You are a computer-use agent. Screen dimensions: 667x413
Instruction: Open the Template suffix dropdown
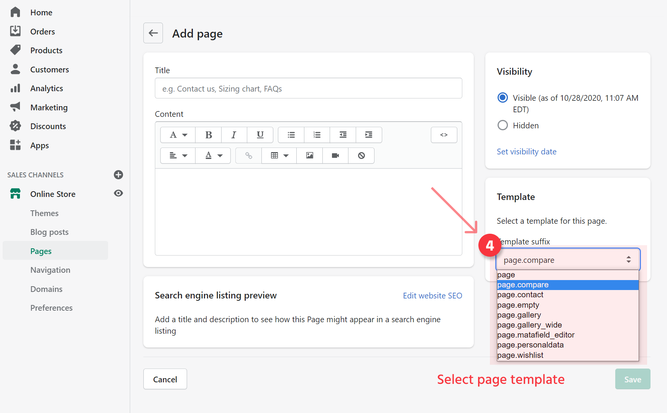click(567, 260)
